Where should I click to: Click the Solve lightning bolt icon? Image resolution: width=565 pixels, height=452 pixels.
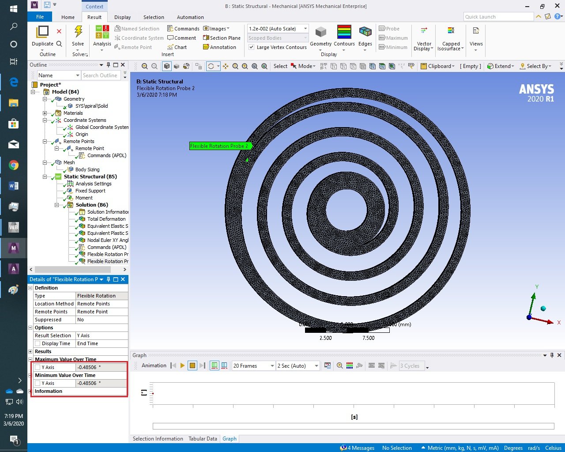[78, 32]
